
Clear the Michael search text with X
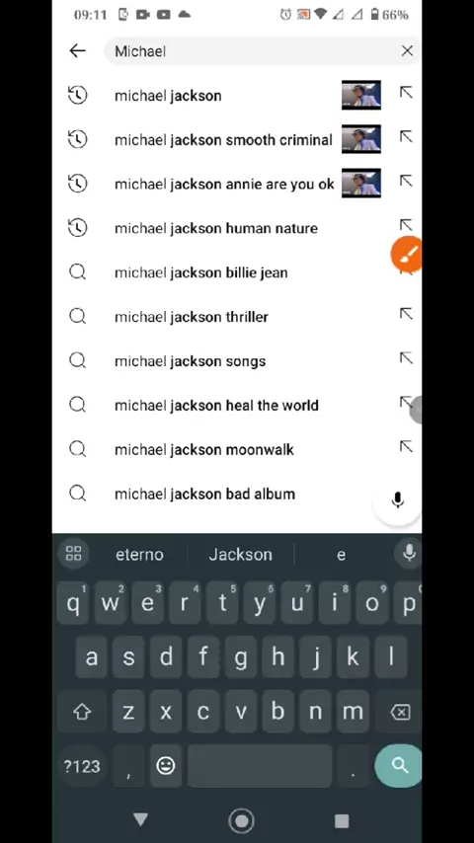coord(407,50)
